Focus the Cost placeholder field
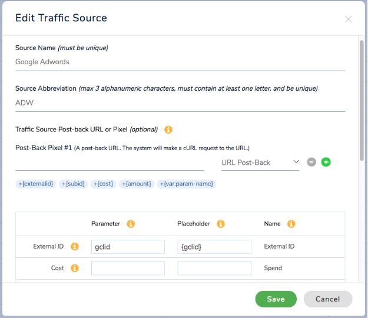Screen dimensions: 368x318 (214, 269)
